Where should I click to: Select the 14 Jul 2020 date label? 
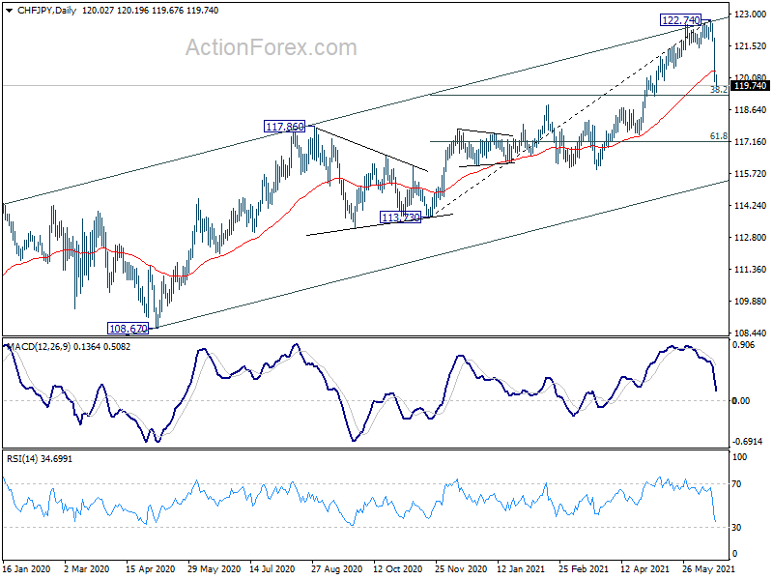[x=272, y=568]
